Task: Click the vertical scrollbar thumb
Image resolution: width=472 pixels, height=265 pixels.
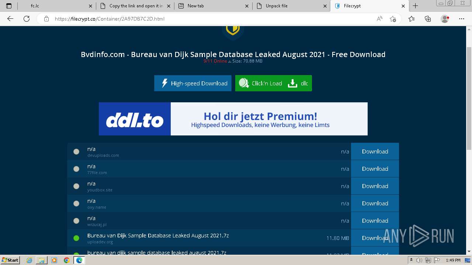Action: click(469, 99)
